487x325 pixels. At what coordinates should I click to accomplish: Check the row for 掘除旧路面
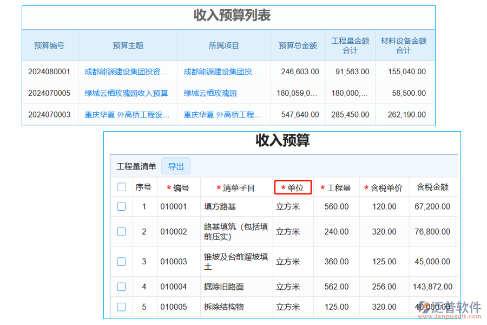click(121, 287)
